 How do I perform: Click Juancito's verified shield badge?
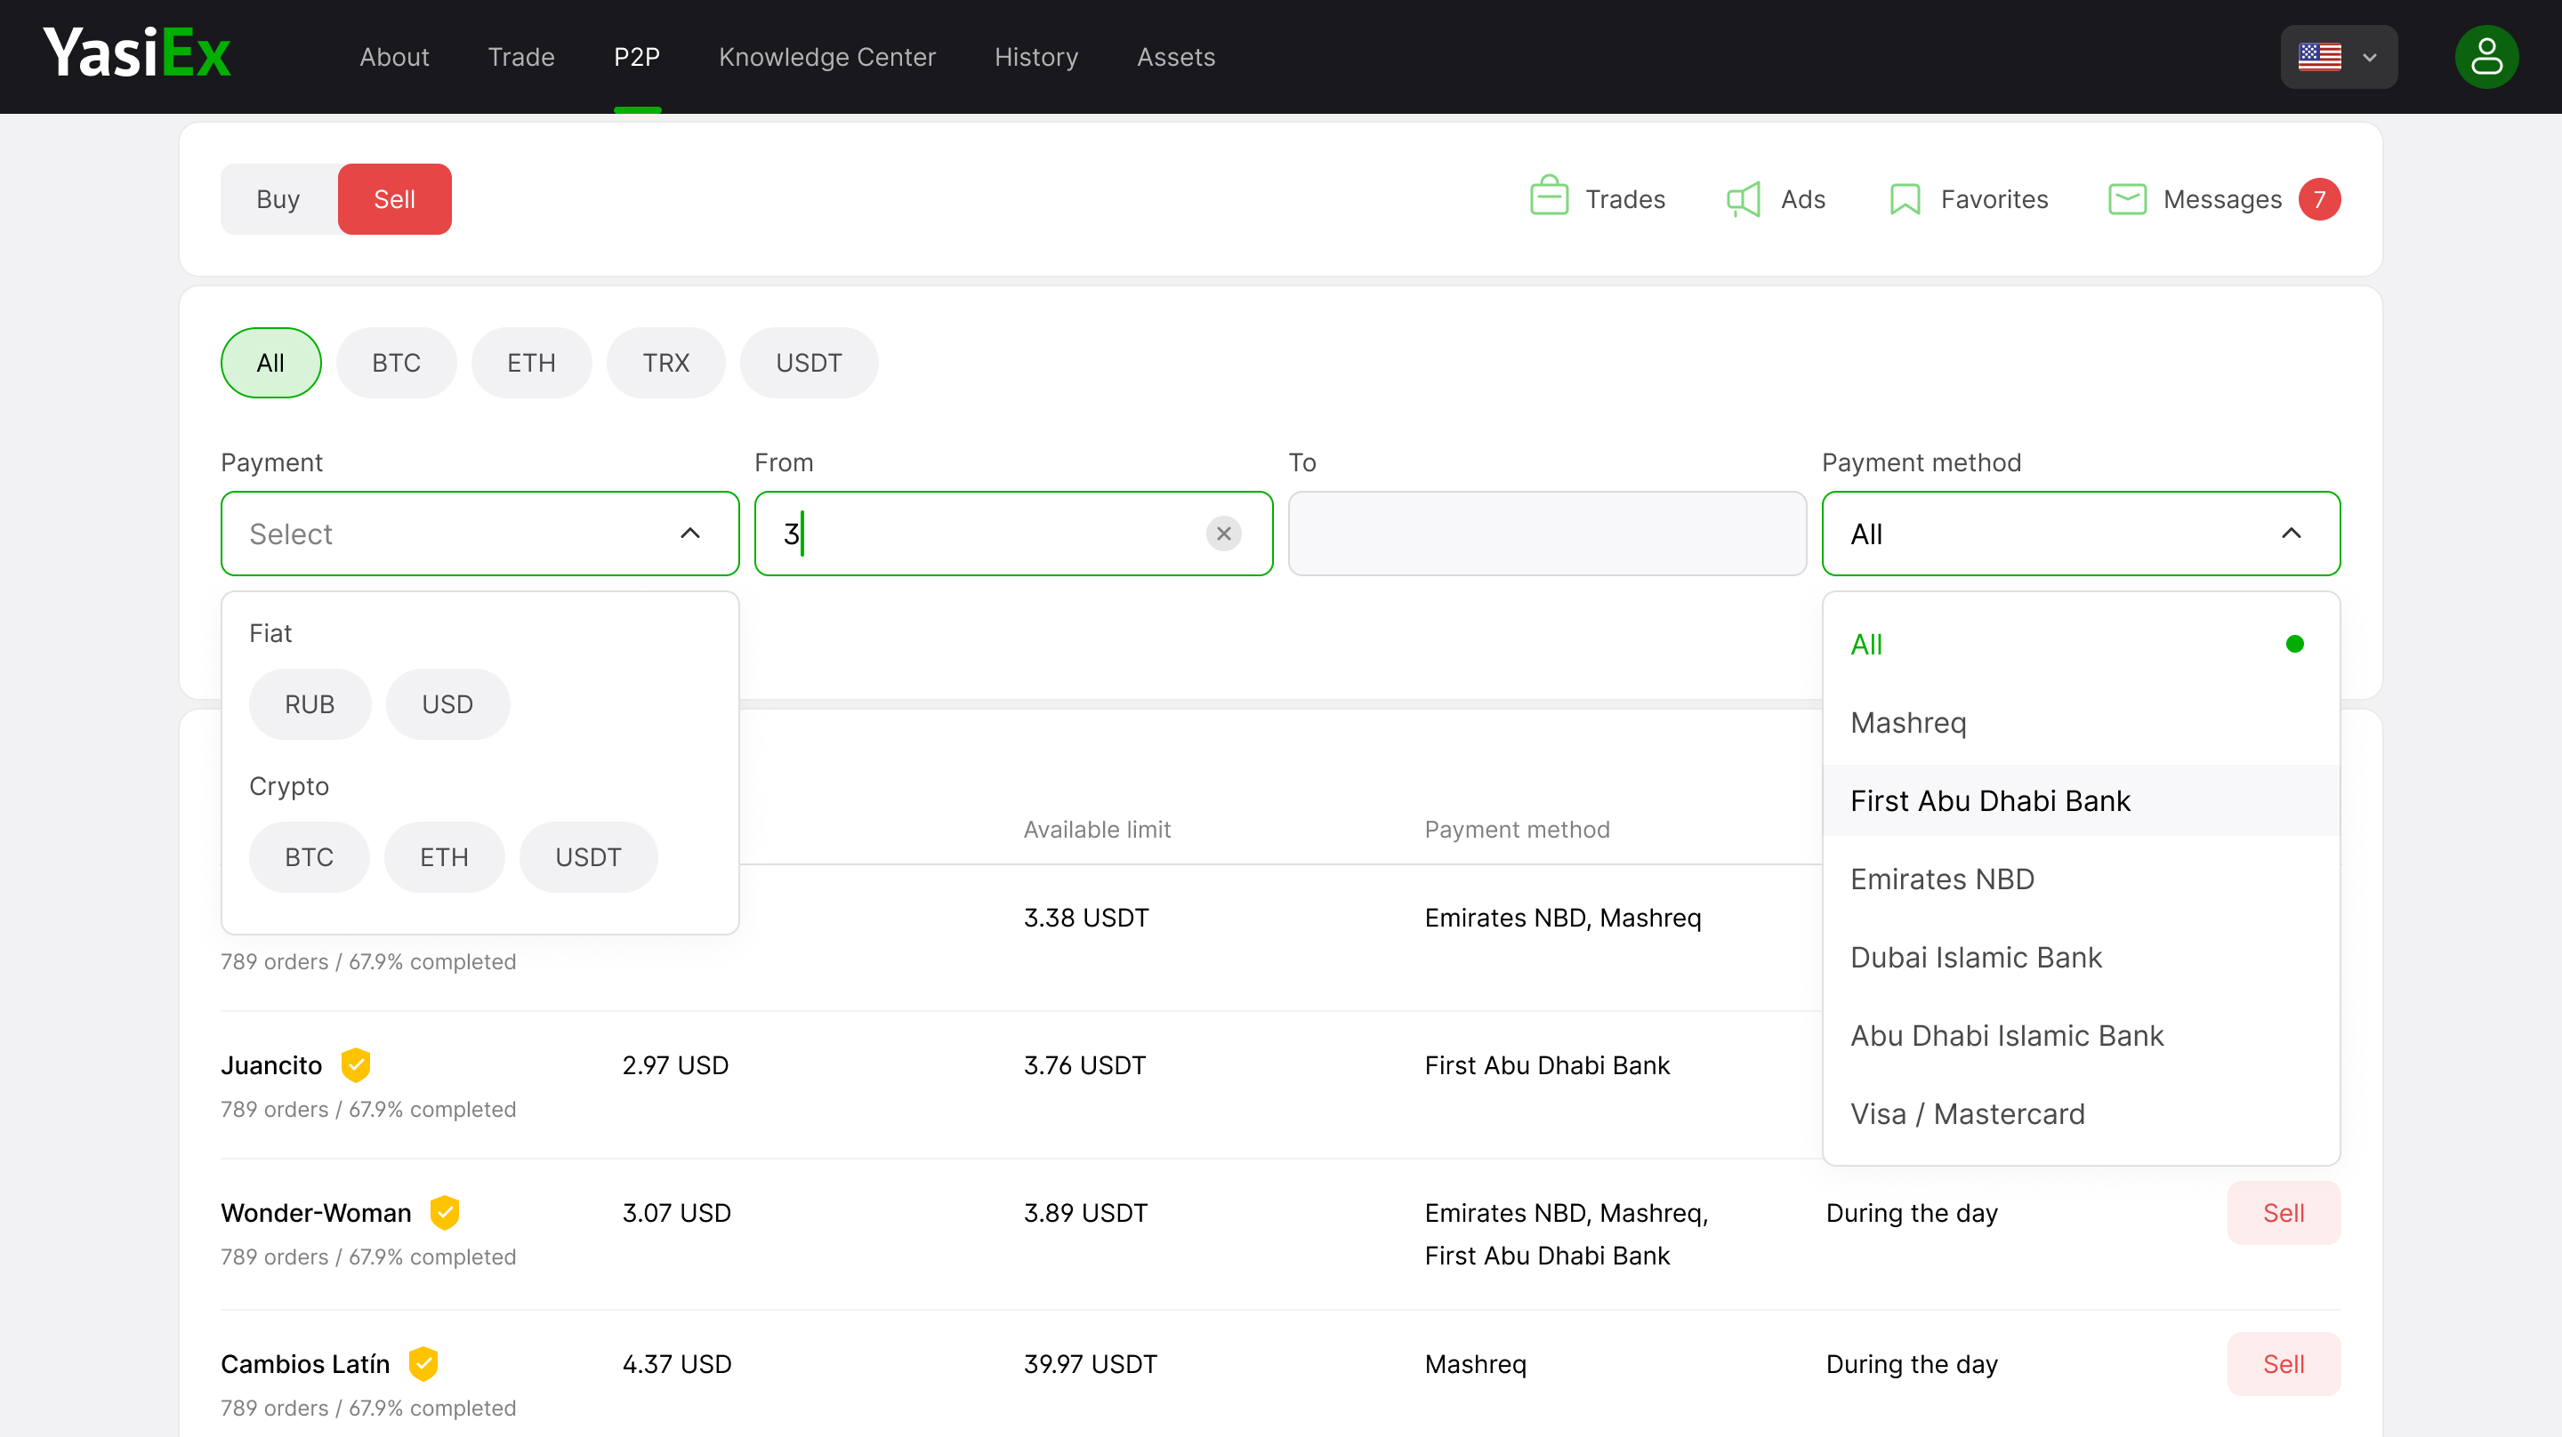(355, 1064)
